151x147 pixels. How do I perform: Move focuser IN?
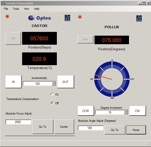click(13, 82)
